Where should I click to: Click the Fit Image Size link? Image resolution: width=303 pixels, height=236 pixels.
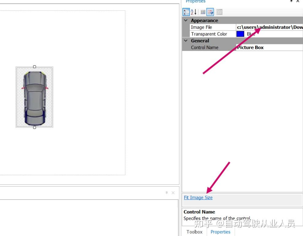point(198,197)
